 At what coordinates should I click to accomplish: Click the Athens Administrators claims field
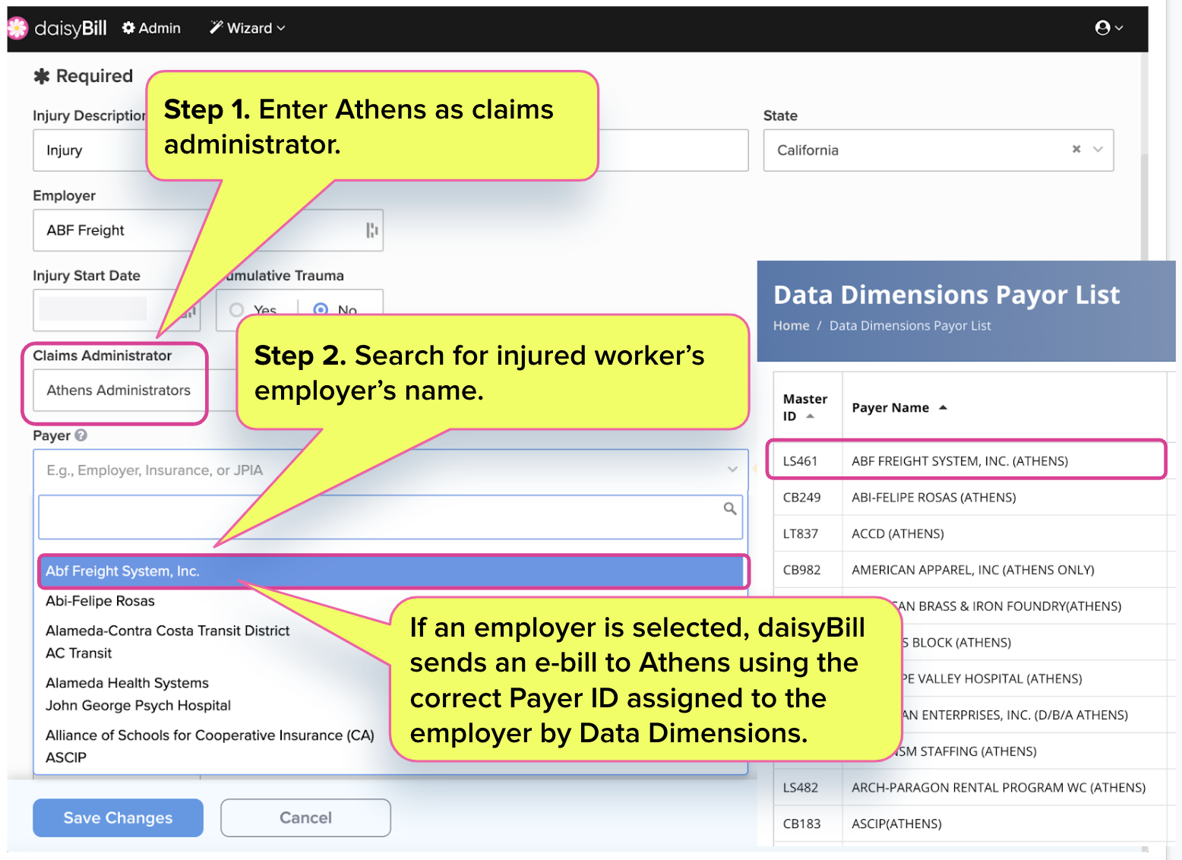[x=119, y=390]
